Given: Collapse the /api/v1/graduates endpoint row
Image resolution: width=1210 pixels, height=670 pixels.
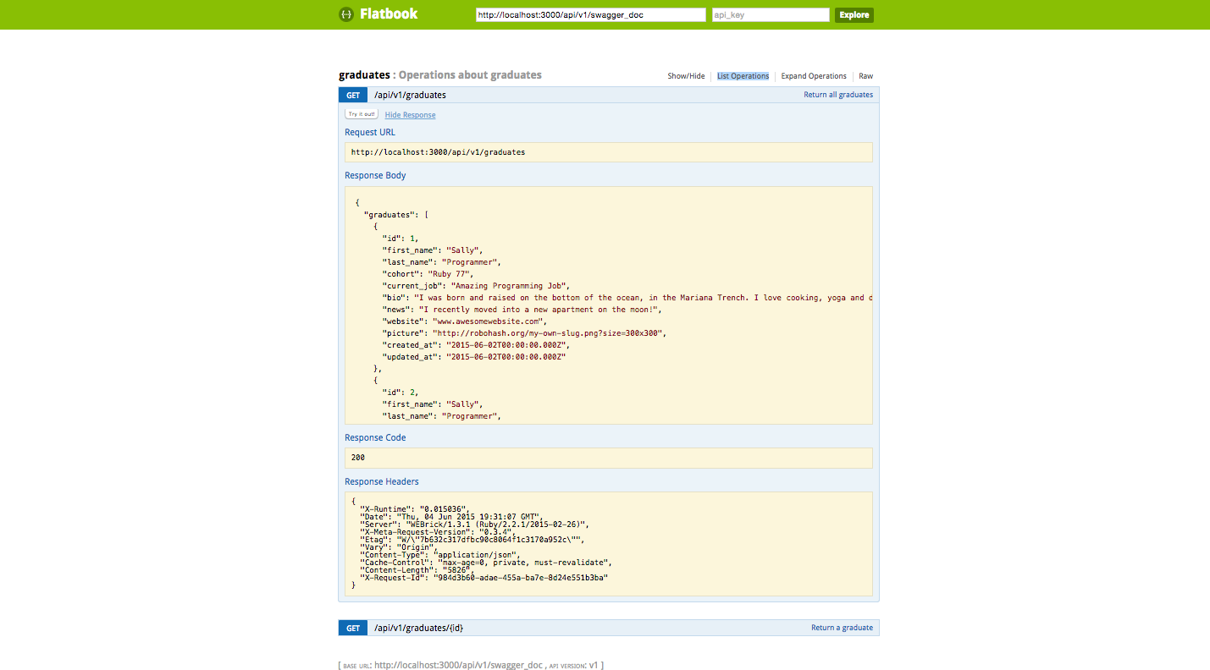Looking at the screenshot, I should 410,94.
